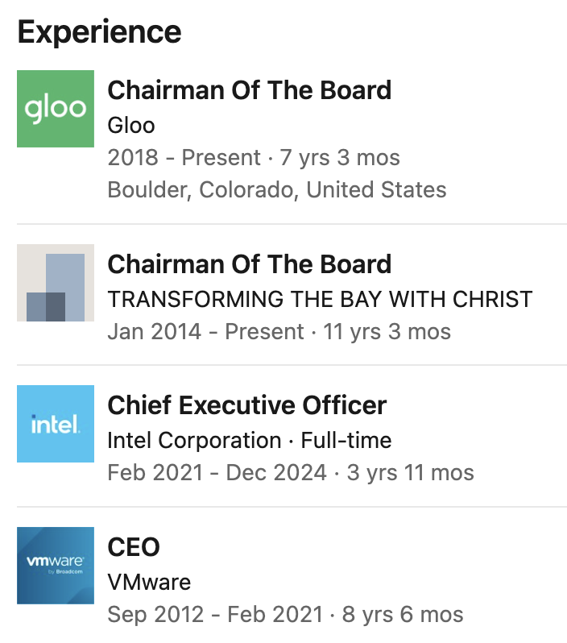Image resolution: width=567 pixels, height=643 pixels.
Task: Click the green Gloo company logo
Action: click(x=56, y=109)
